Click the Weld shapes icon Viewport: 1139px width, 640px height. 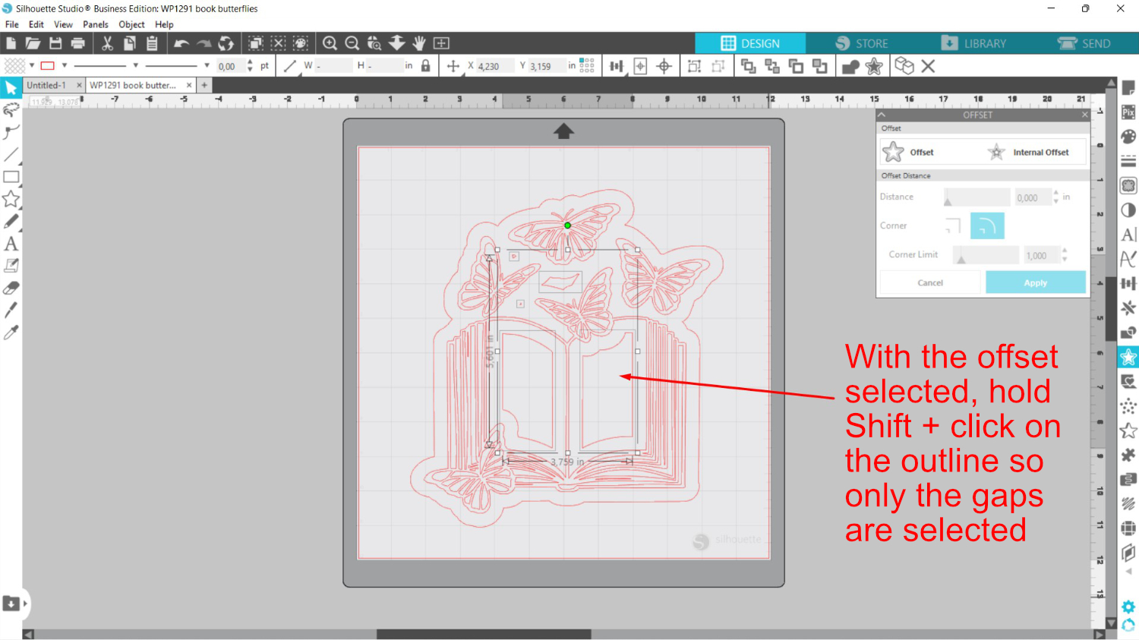850,66
